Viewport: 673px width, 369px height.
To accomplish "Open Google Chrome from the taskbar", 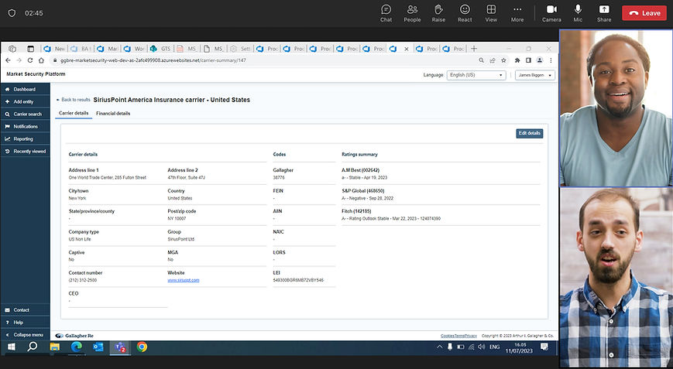I will tap(142, 347).
